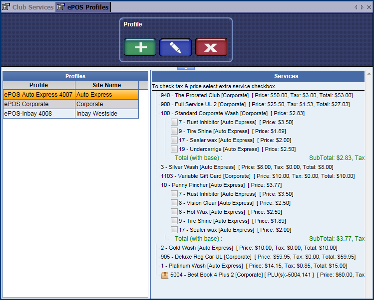The height and width of the screenshot is (300, 374).
Task: Sort by the Site Name column header
Action: (106, 85)
